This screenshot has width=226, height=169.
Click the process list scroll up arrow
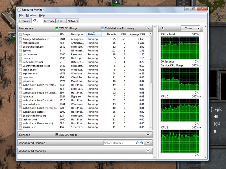pos(151,34)
